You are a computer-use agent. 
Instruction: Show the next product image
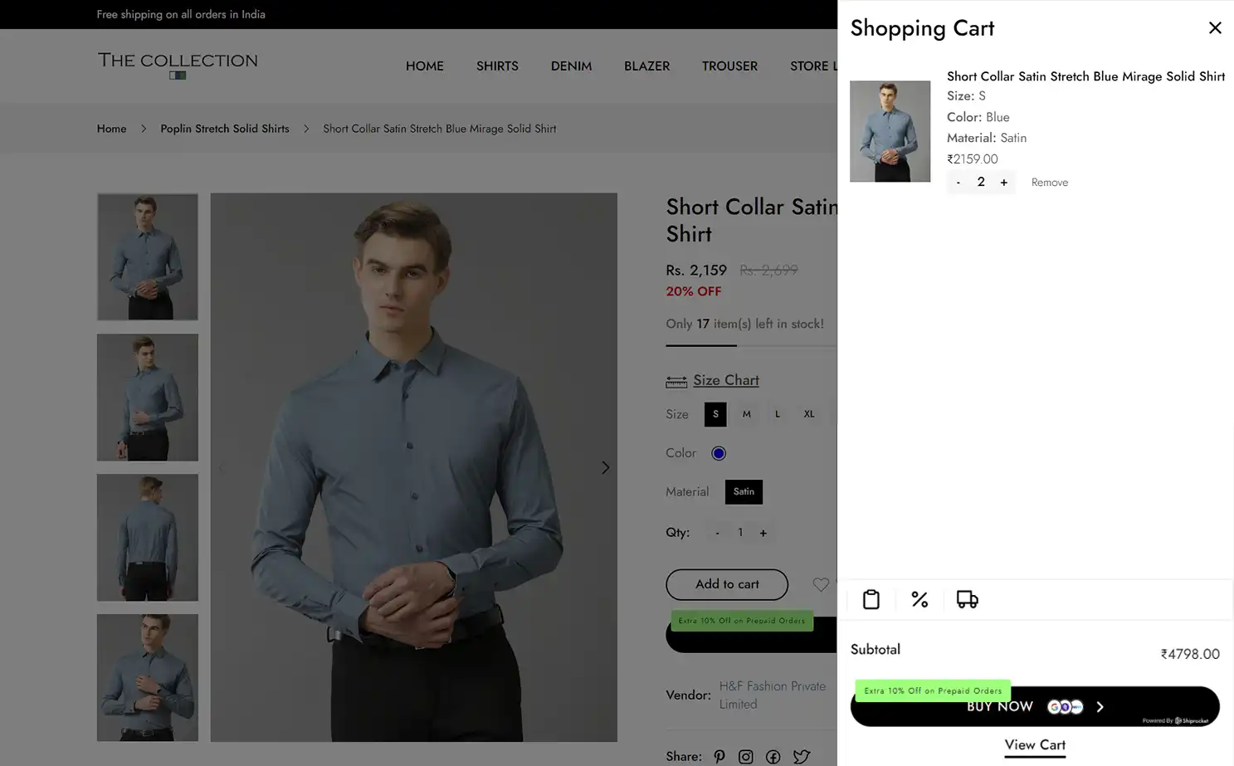(x=605, y=467)
